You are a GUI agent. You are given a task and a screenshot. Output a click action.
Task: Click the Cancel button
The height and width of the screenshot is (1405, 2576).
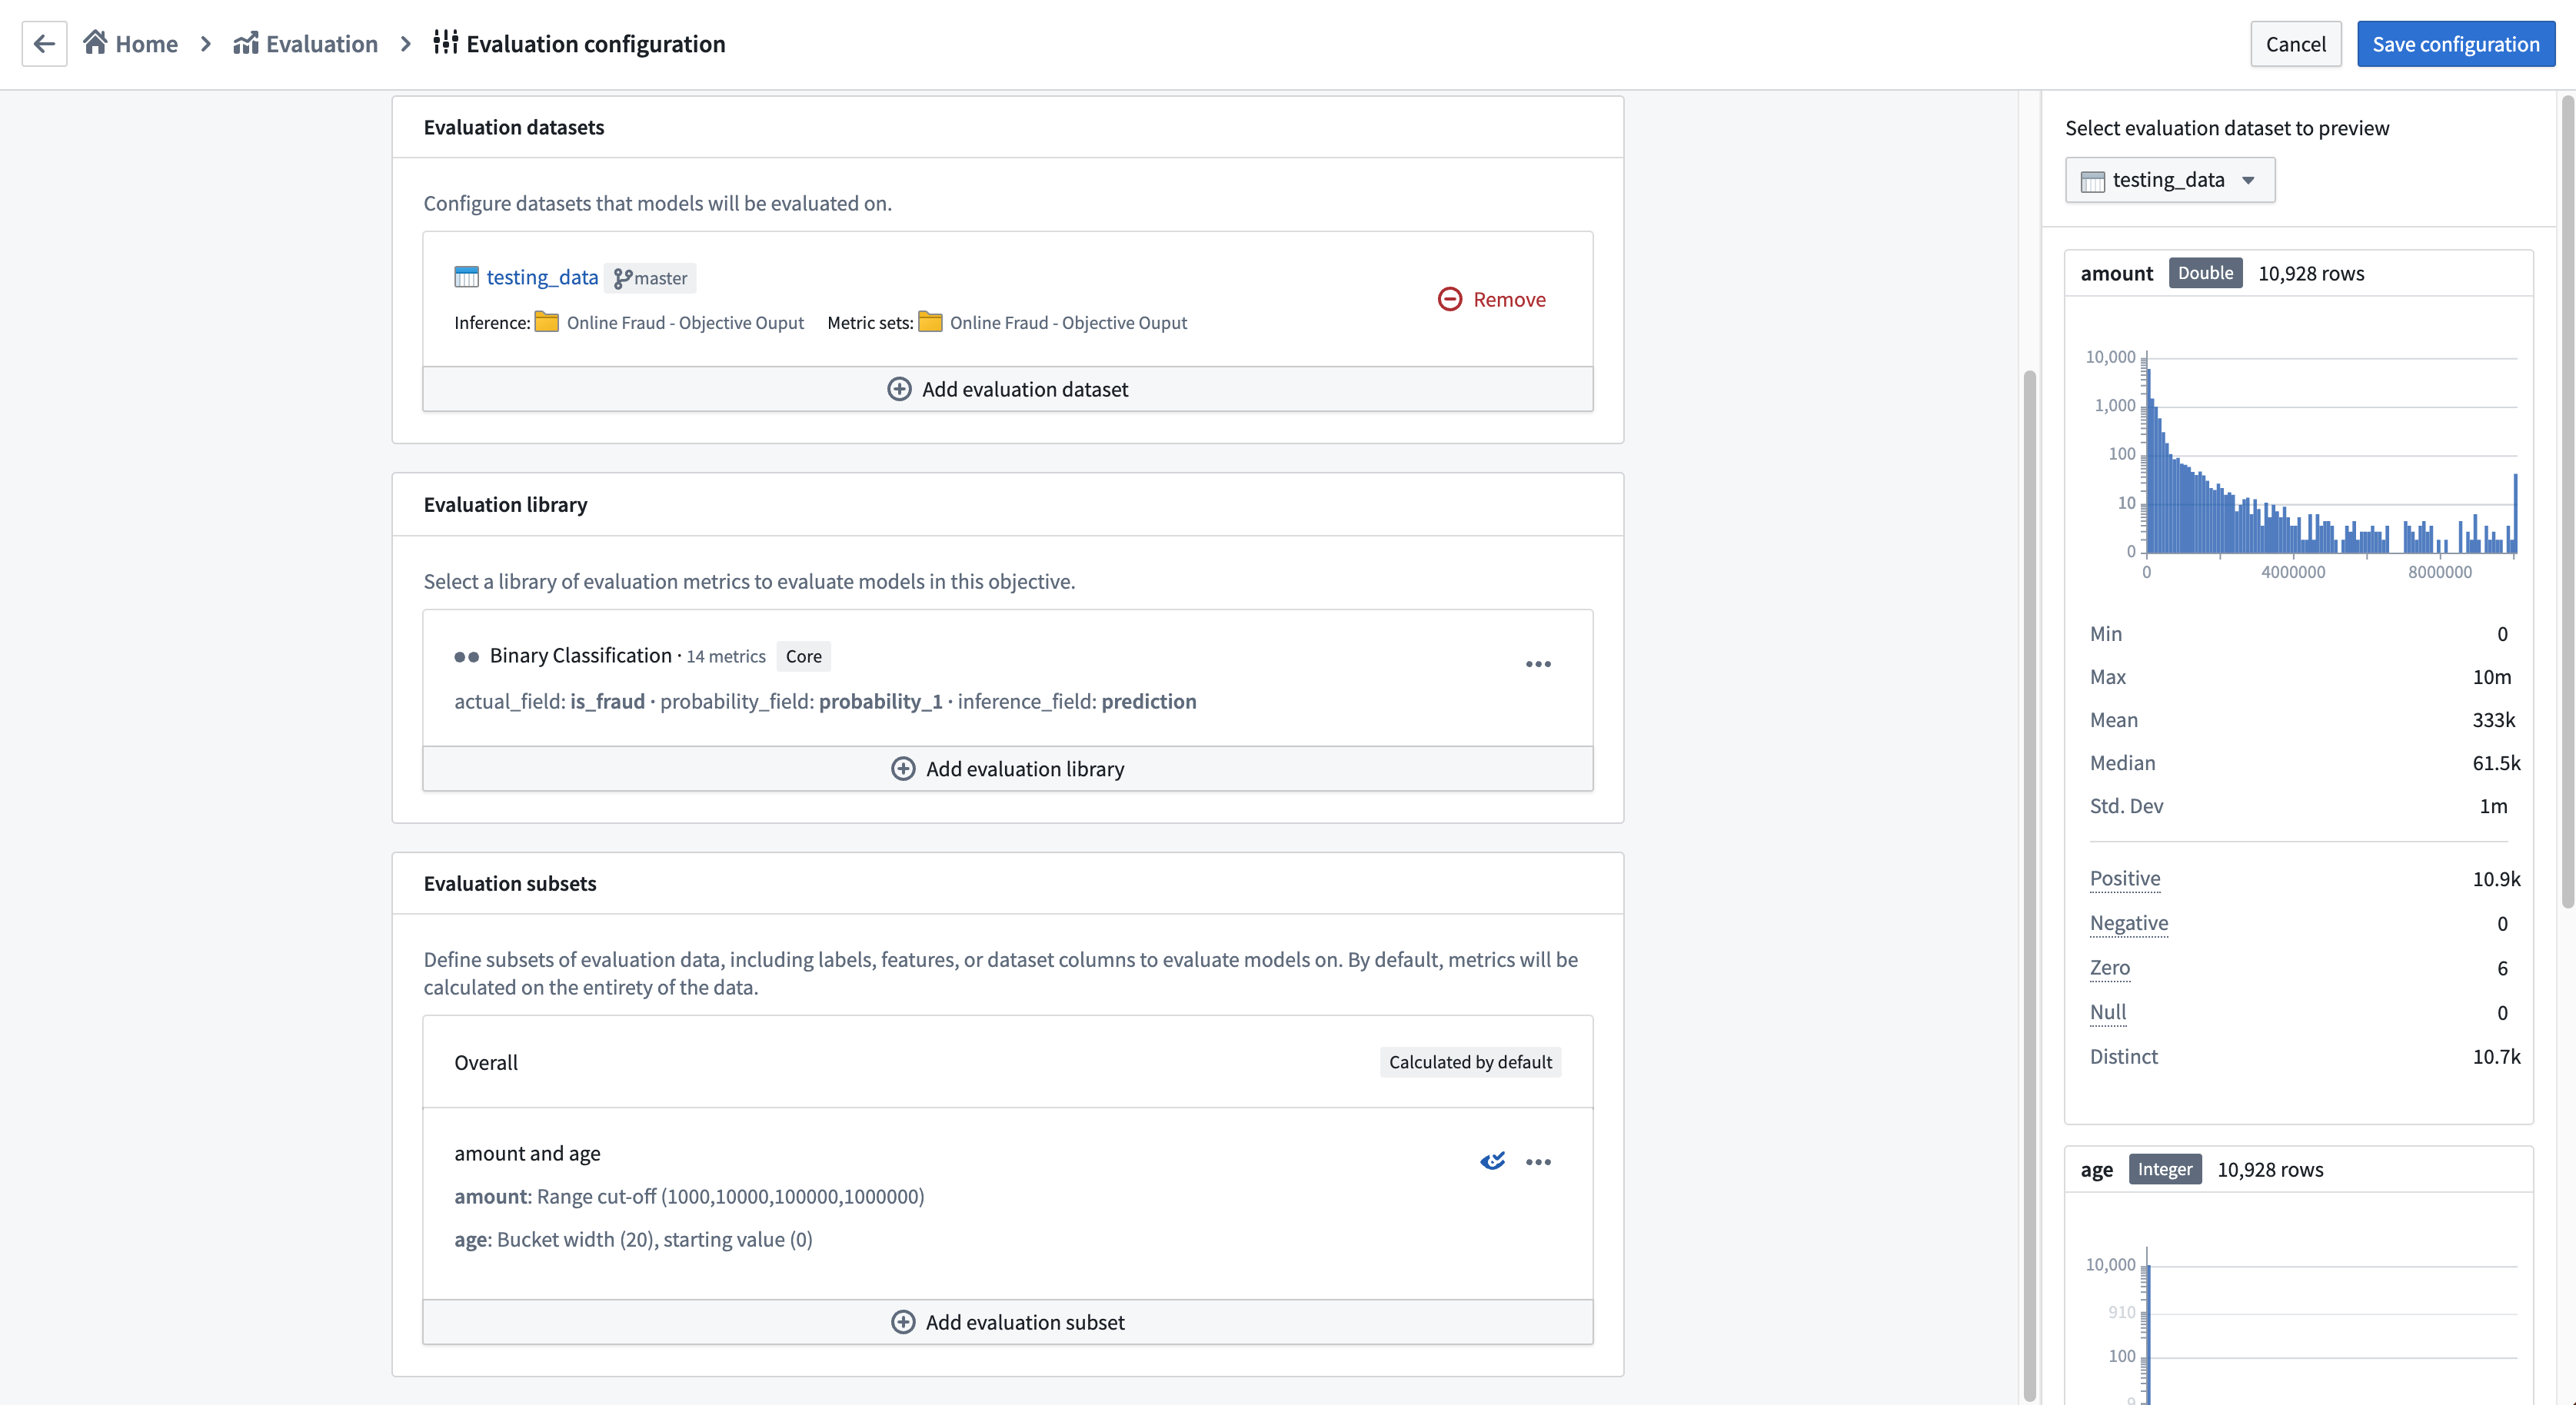point(2295,43)
